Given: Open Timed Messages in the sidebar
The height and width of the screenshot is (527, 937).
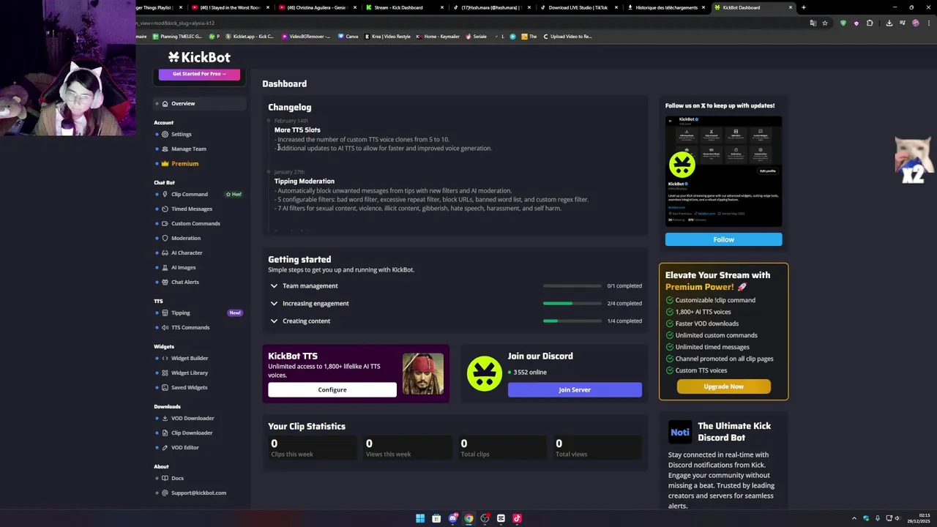Looking at the screenshot, I should pyautogui.click(x=191, y=209).
